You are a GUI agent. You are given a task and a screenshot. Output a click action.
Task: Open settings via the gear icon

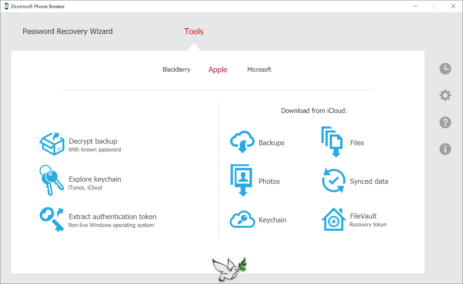(445, 95)
